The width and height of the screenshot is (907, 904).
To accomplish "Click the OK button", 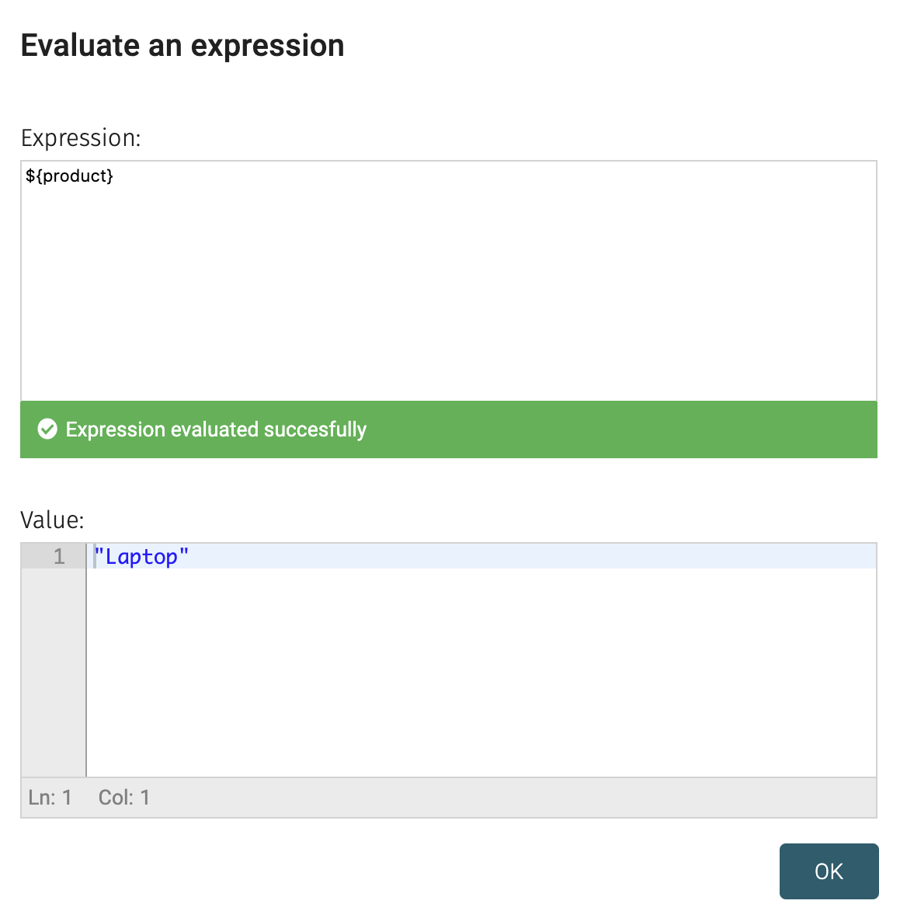I will click(x=828, y=871).
